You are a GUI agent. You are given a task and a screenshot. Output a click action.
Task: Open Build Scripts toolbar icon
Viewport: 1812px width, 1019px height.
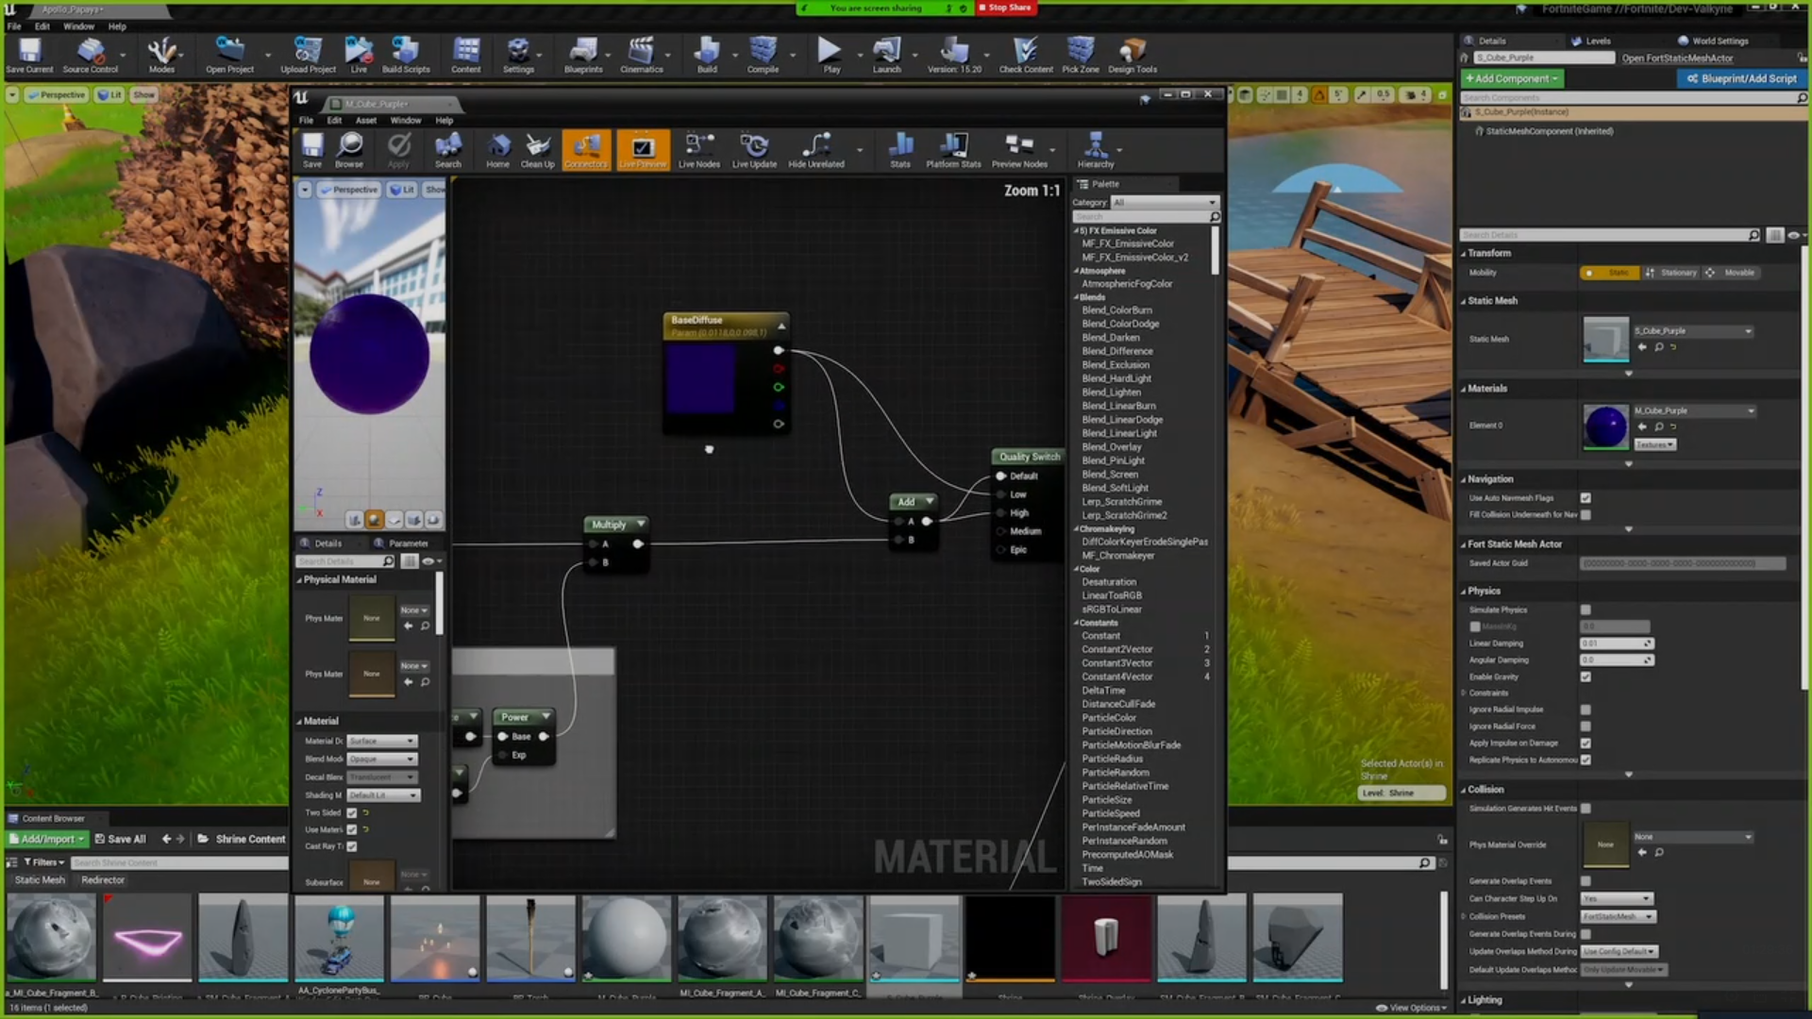[406, 56]
